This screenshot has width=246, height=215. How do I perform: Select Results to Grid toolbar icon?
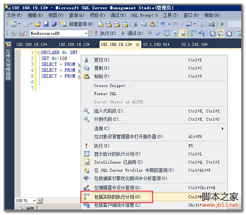click(220, 33)
